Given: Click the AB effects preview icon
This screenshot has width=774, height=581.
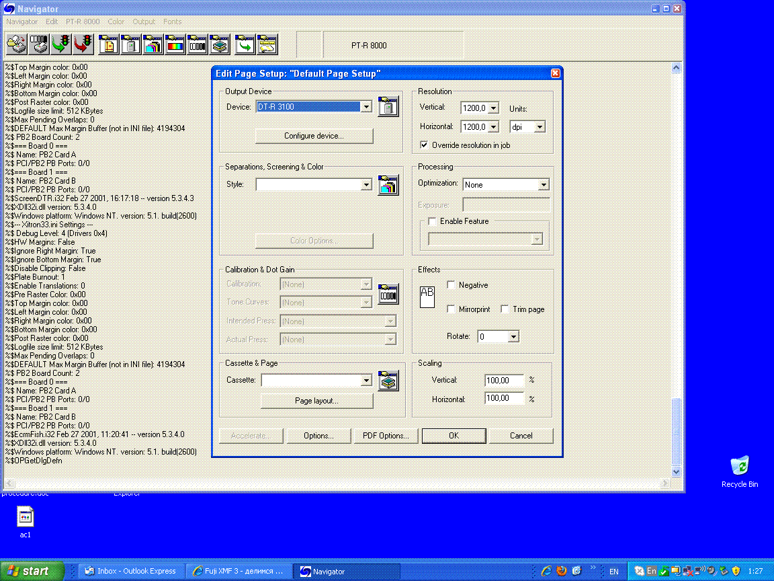Looking at the screenshot, I should [x=427, y=297].
